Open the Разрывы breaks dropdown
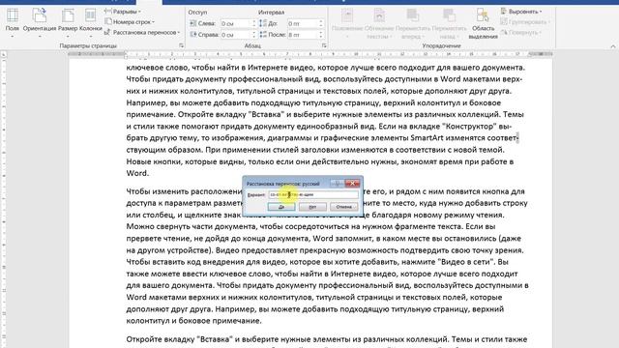This screenshot has height=348, width=619. pyautogui.click(x=123, y=12)
